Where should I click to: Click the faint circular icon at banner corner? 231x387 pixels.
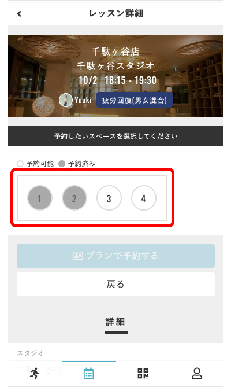pyautogui.click(x=215, y=46)
